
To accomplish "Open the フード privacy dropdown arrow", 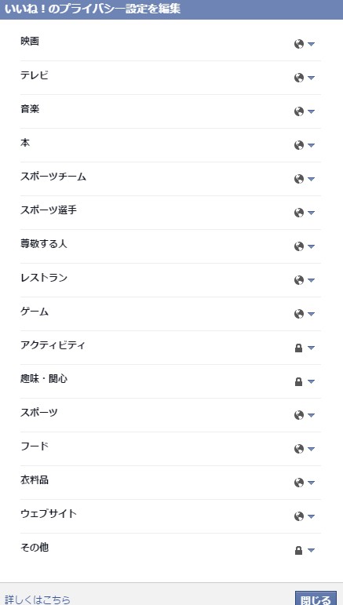I will (311, 449).
